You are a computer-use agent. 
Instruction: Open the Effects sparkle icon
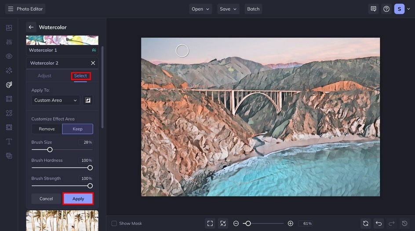(9, 71)
